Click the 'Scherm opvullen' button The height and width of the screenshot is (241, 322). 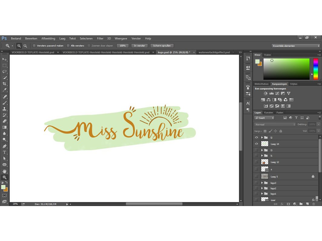(x=162, y=46)
